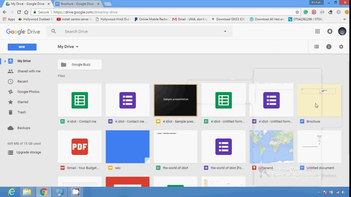Open Recent files section
Viewport: 351px width, 197px height.
point(22,82)
